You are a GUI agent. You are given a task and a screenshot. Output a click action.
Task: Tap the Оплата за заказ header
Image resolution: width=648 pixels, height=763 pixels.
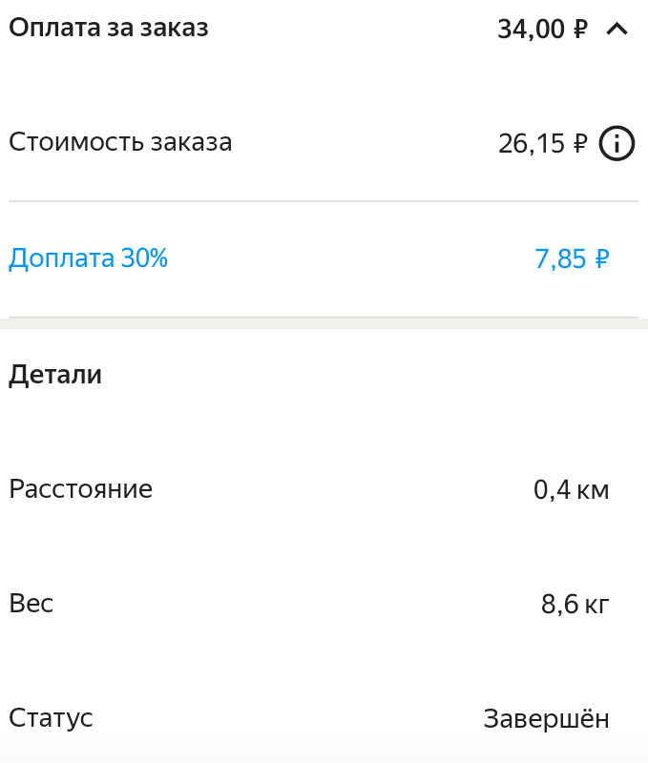coord(109,28)
